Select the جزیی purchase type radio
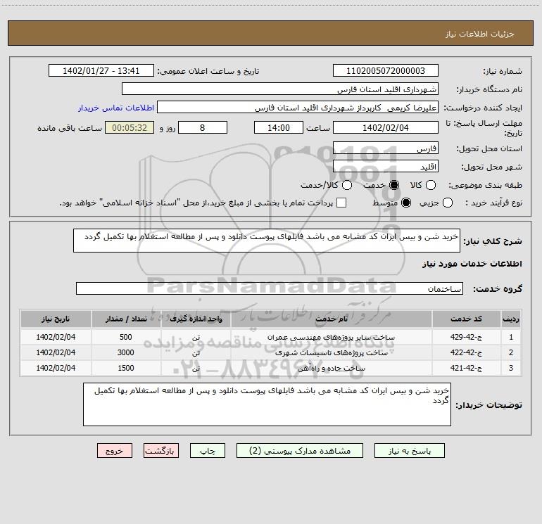Image resolution: width=542 pixels, height=524 pixels. point(448,203)
